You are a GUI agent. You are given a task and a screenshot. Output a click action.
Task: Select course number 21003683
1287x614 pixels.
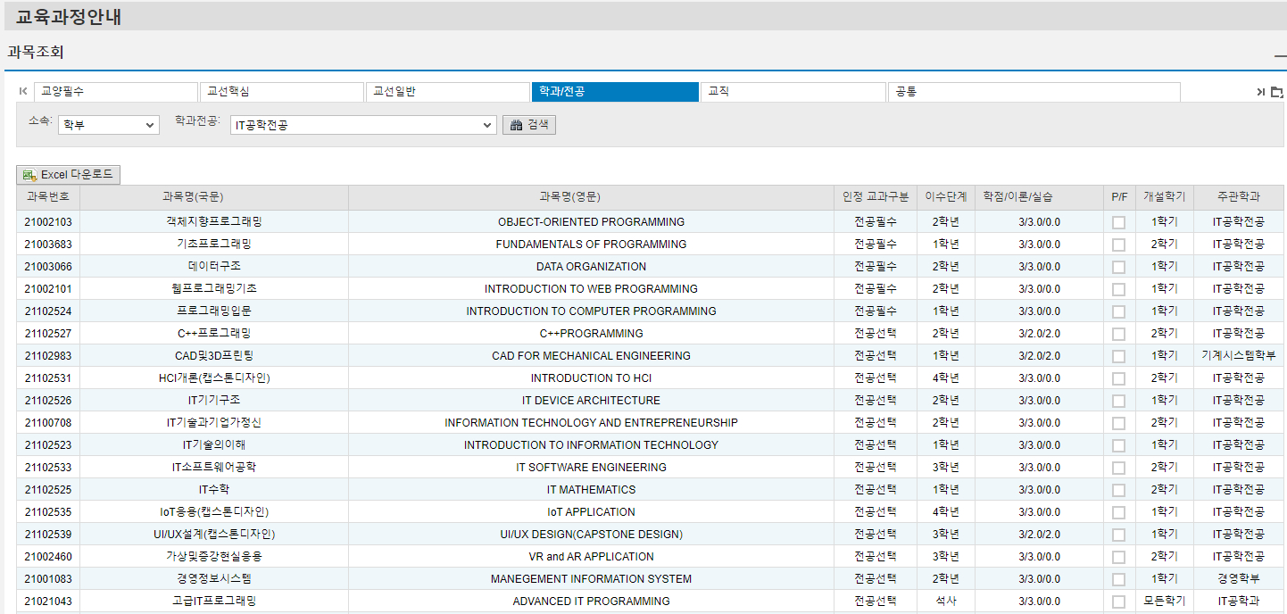point(48,245)
